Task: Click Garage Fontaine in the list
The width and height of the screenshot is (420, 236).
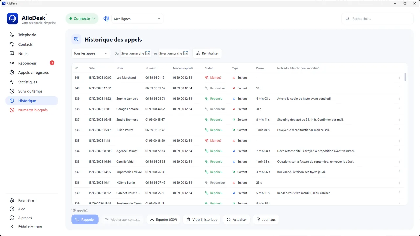Action: click(128, 109)
